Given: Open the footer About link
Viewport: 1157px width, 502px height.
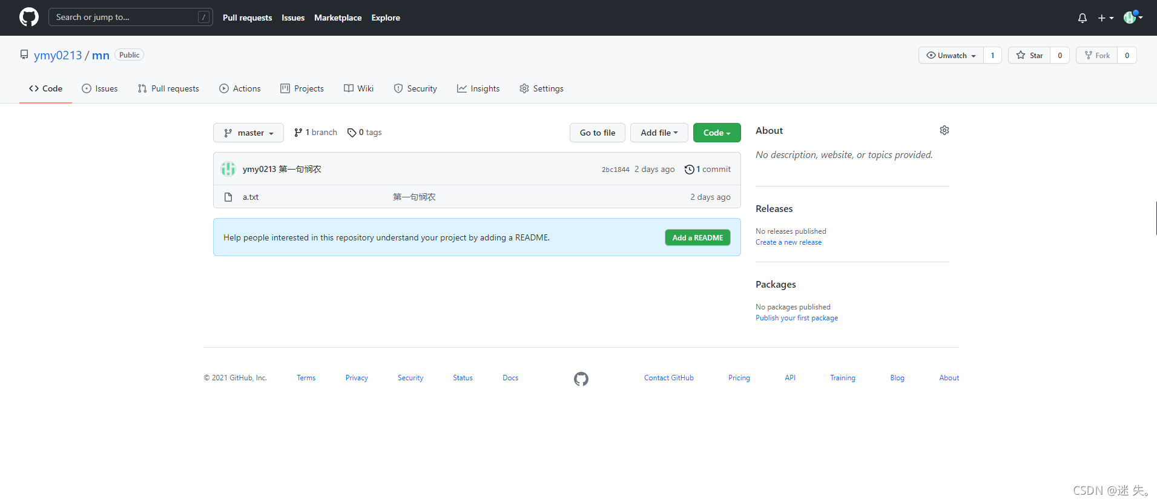Looking at the screenshot, I should coord(949,378).
